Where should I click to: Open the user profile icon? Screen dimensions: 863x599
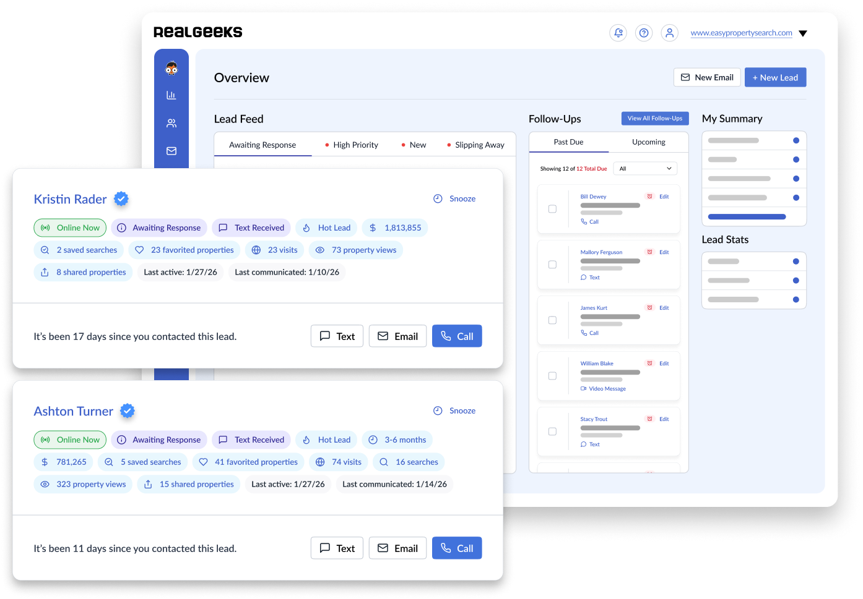669,33
